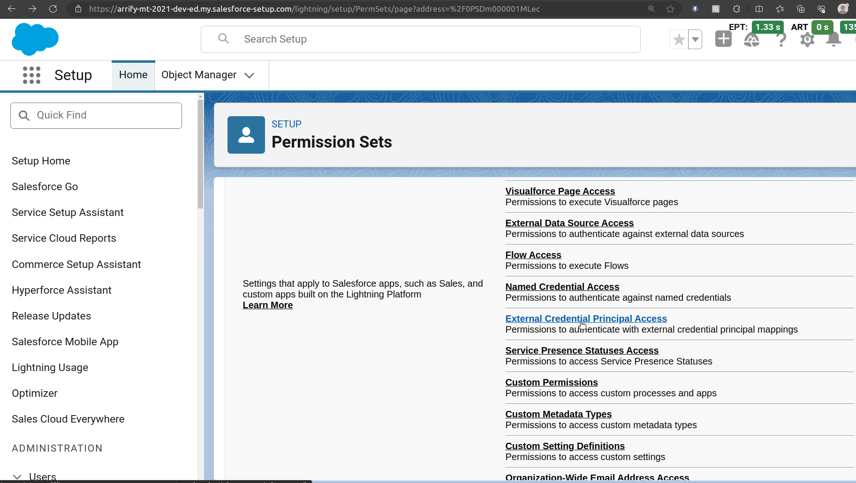Click the Learn More link
The image size is (856, 483).
267,305
